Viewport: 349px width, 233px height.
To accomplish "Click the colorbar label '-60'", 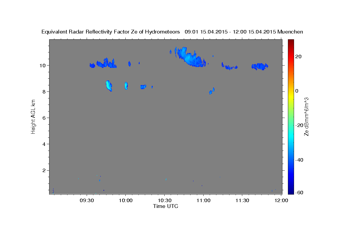I will click(x=299, y=193).
